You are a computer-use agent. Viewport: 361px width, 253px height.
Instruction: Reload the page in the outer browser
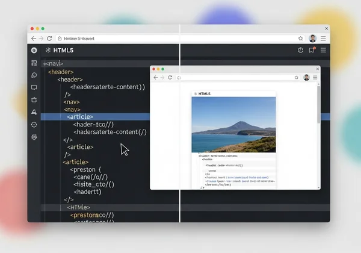click(x=49, y=39)
